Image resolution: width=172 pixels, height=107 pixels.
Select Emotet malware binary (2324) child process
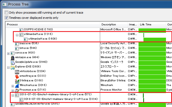point(61,99)
